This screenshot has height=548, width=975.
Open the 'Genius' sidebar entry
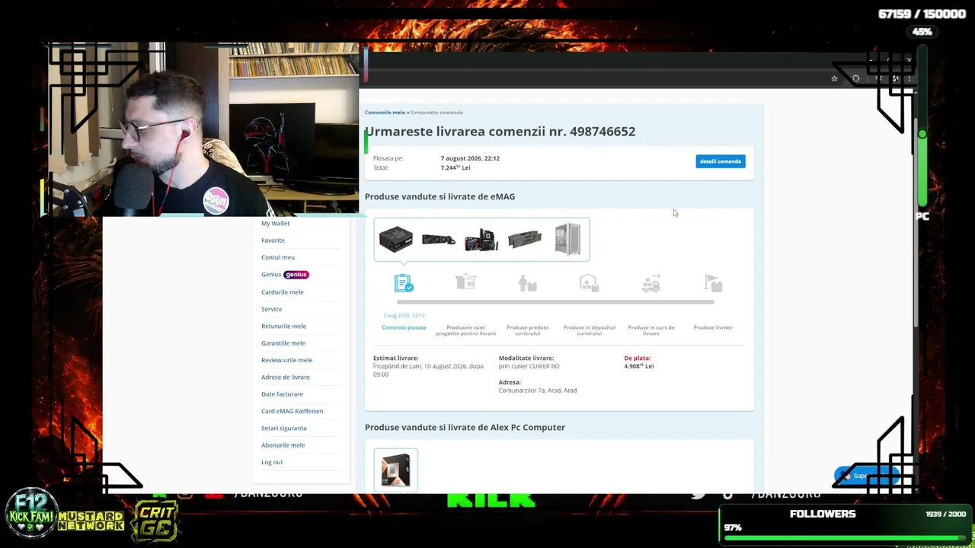coord(284,275)
